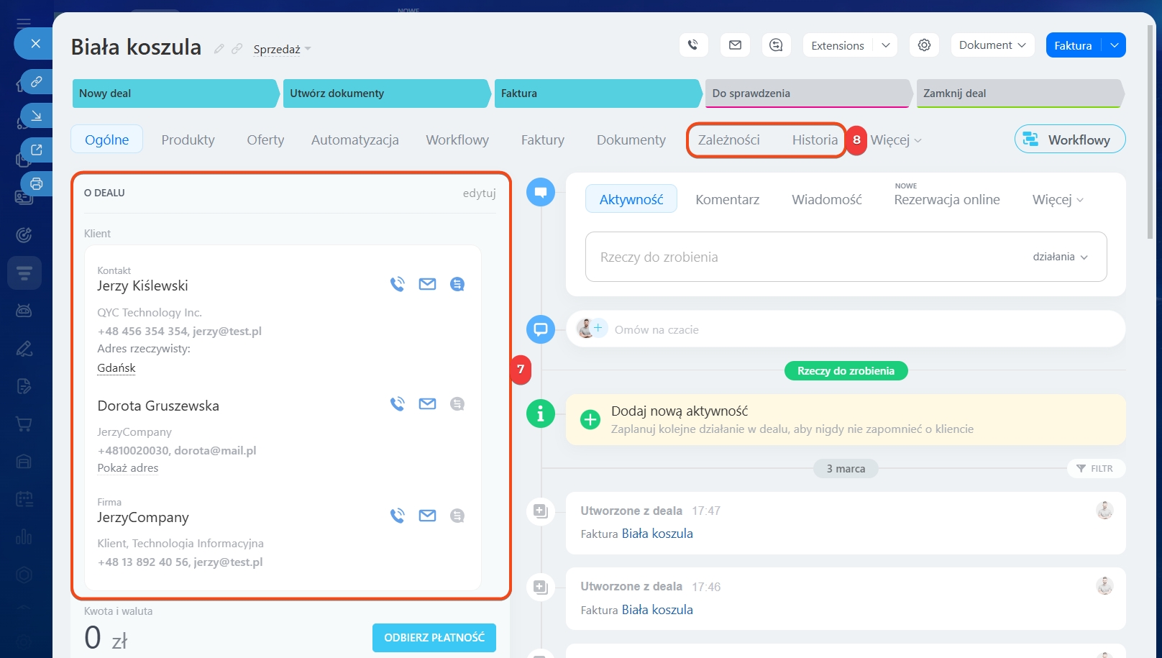Viewport: 1162px width, 658px height.
Task: Click the ODBIERZ PŁATNOŚĆ button
Action: click(x=434, y=638)
